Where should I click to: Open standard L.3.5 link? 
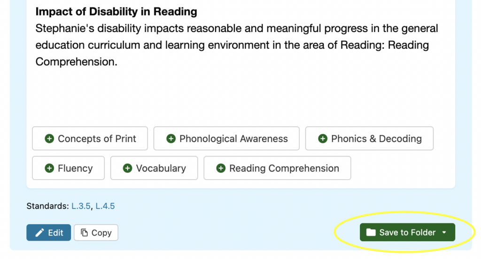click(x=81, y=206)
